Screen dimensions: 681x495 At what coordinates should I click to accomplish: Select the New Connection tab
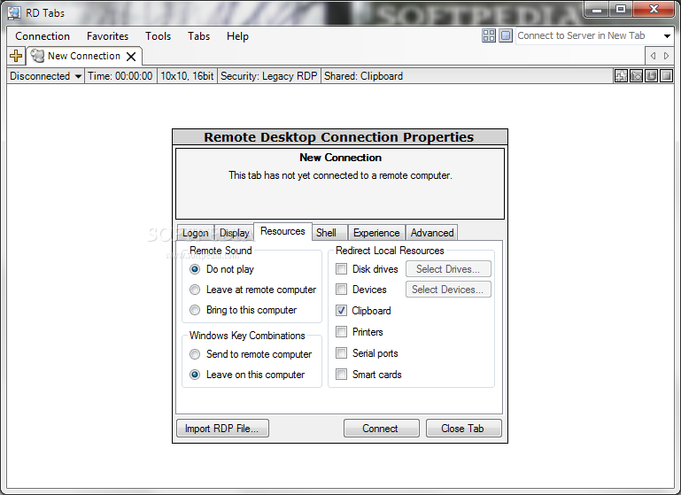click(84, 56)
